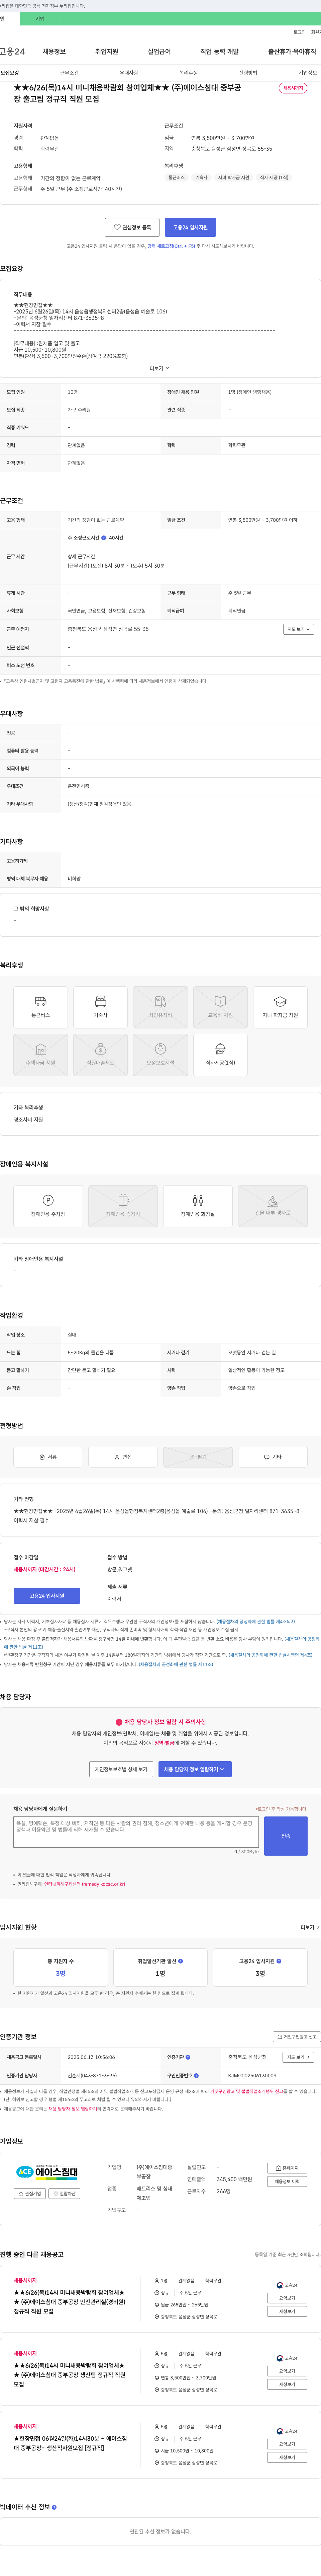Switch to the 근무조건 section tab
Viewport: 321px width, 2576px height.
69,73
